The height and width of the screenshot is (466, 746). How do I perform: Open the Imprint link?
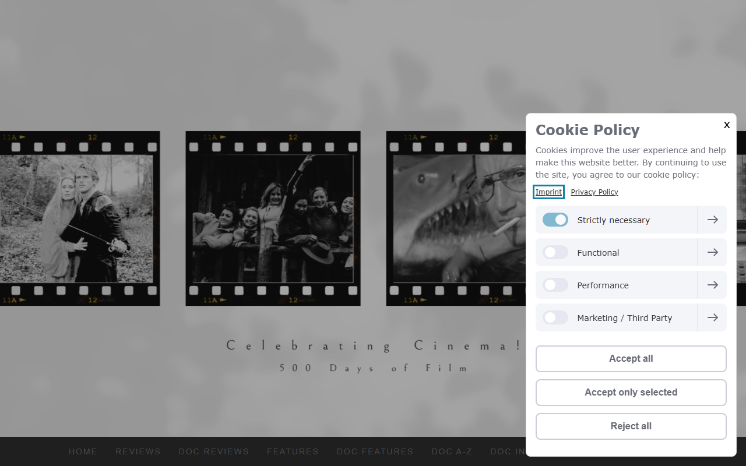548,192
